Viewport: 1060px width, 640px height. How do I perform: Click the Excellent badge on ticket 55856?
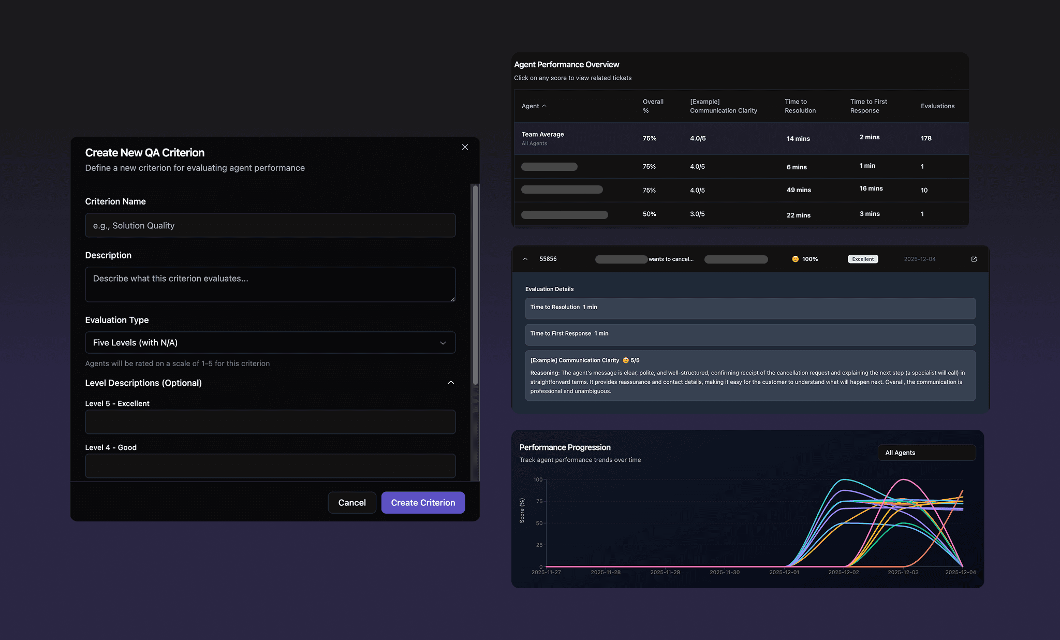[862, 259]
